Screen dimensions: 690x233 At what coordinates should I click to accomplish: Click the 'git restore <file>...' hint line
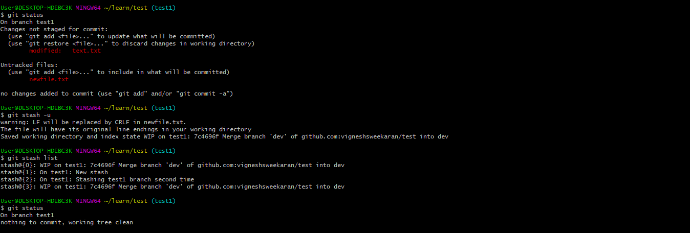click(131, 43)
